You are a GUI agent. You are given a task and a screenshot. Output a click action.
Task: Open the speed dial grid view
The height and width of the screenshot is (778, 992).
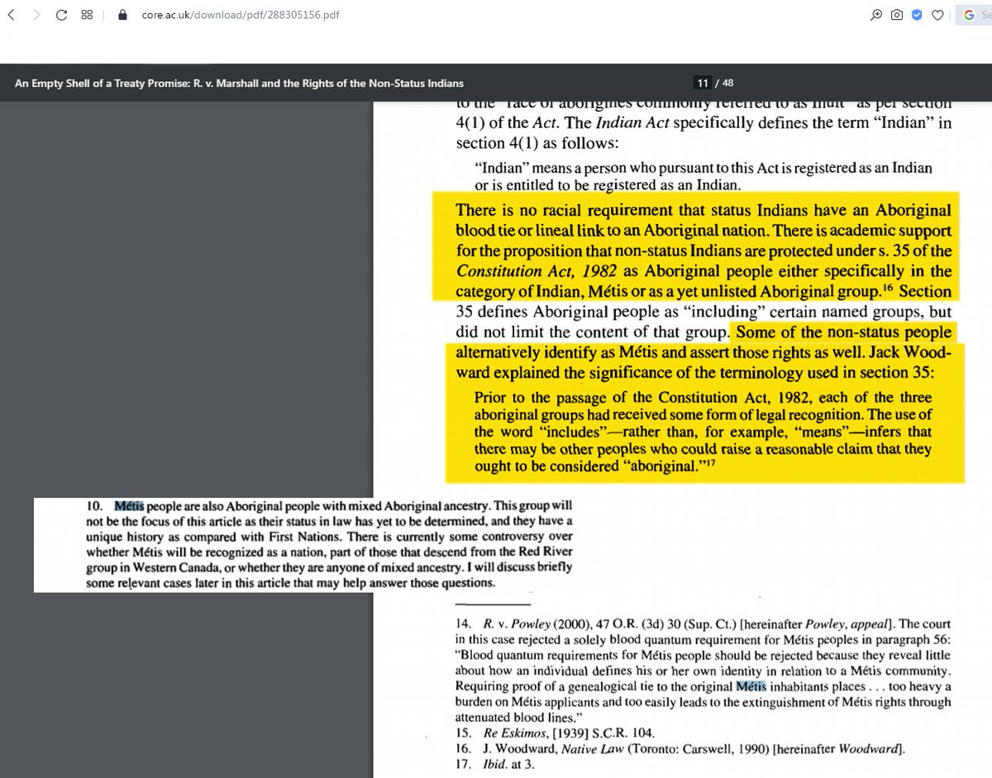[x=86, y=15]
